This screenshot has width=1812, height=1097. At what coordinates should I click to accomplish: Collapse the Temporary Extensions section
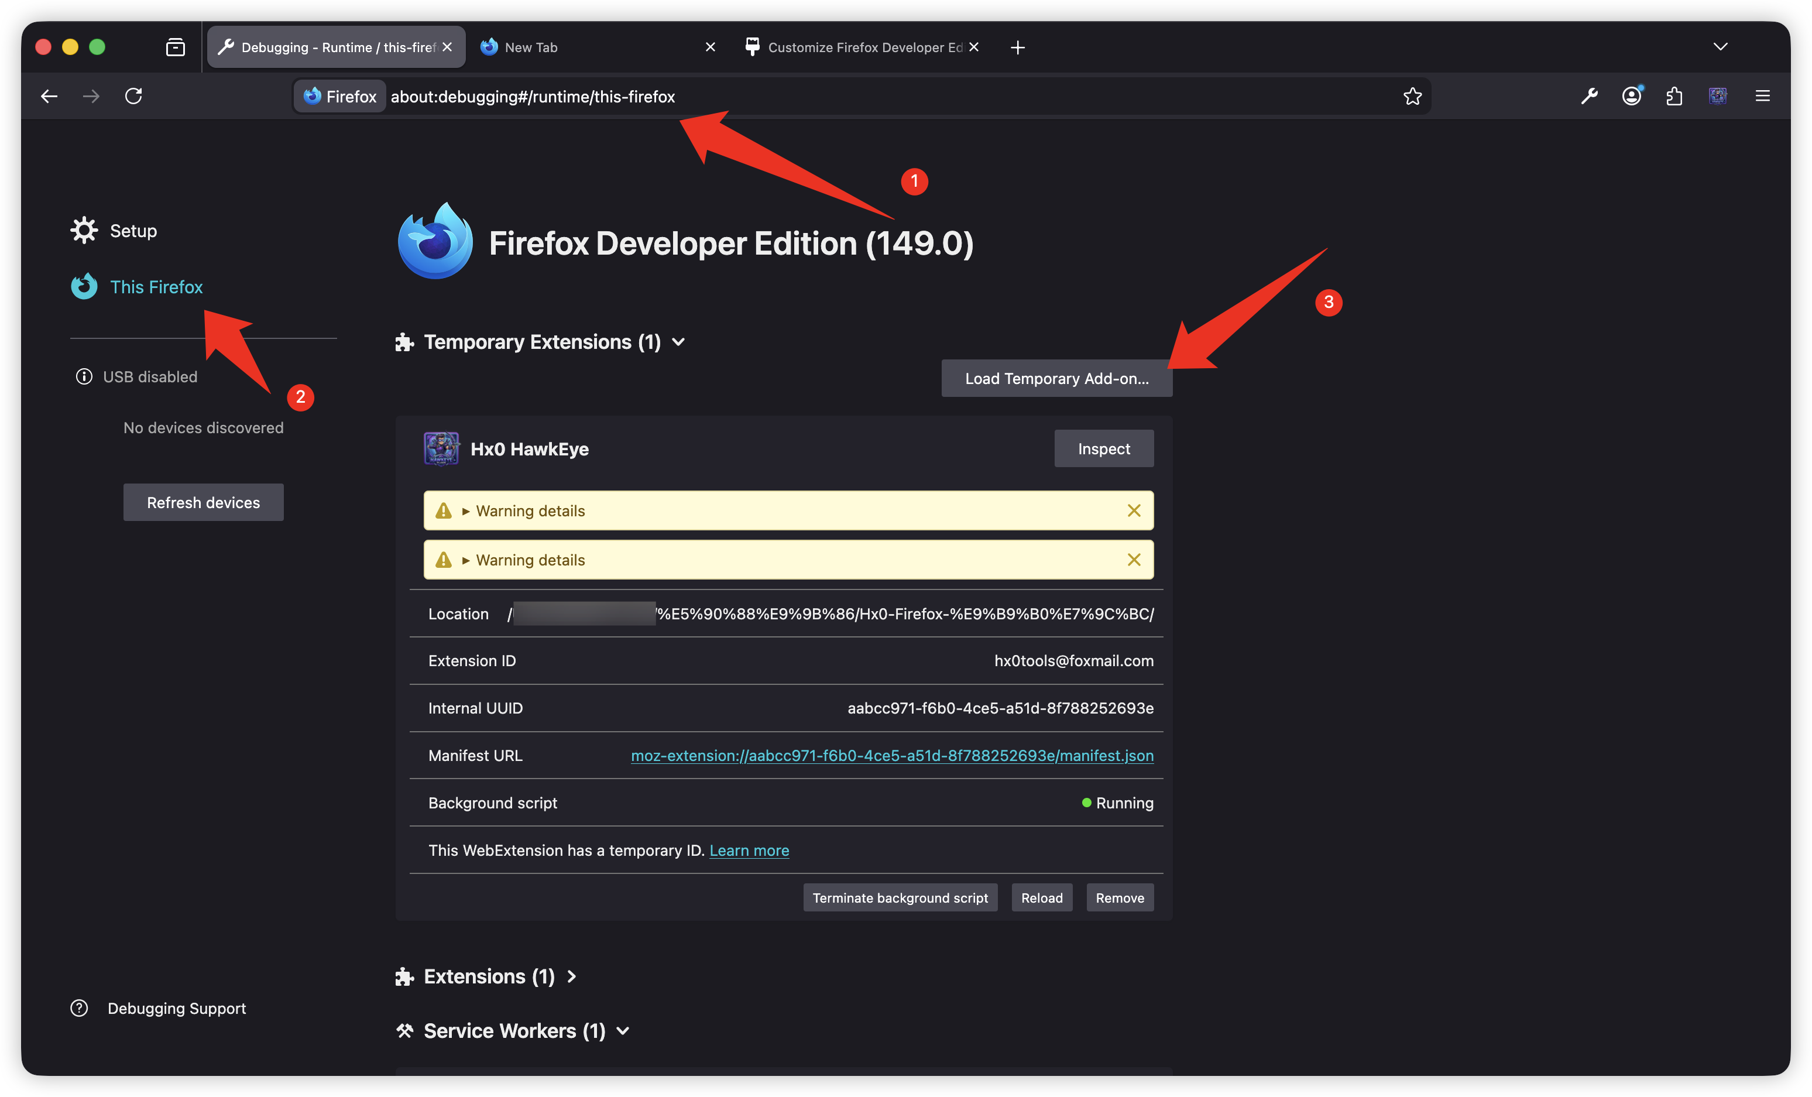click(x=679, y=342)
